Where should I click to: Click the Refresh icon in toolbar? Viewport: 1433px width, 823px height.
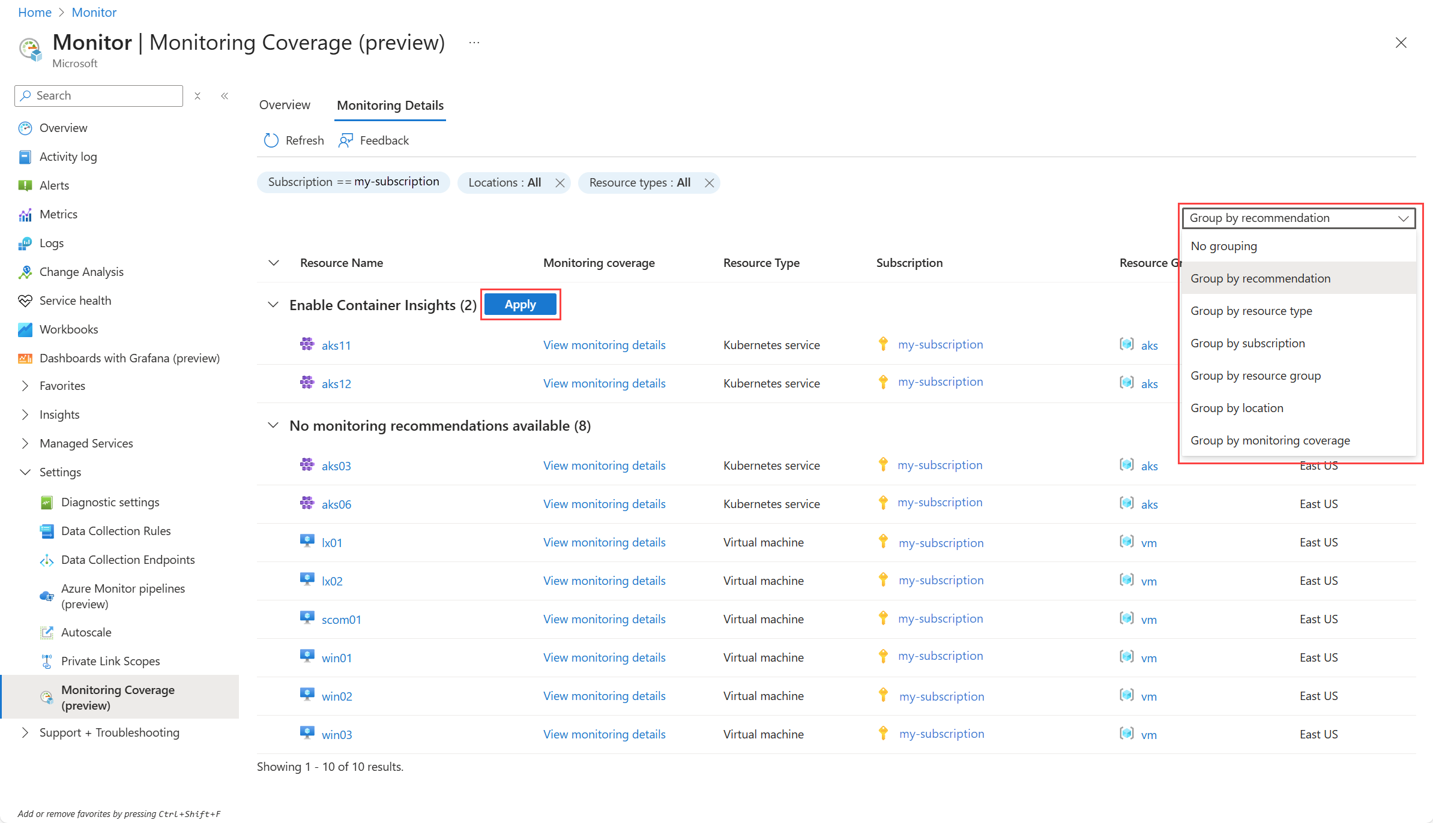coord(271,140)
